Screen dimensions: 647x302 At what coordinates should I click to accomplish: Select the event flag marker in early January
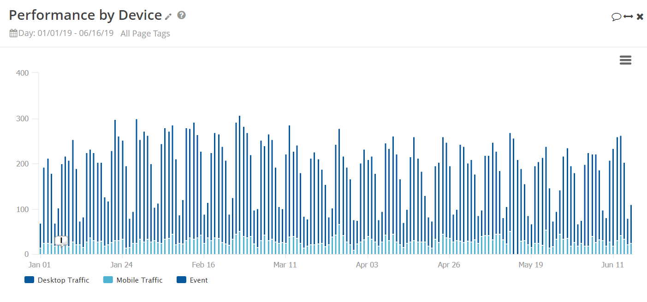61,240
